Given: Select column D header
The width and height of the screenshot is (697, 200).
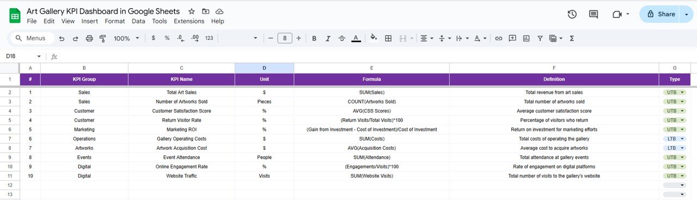Looking at the screenshot, I should [264, 68].
